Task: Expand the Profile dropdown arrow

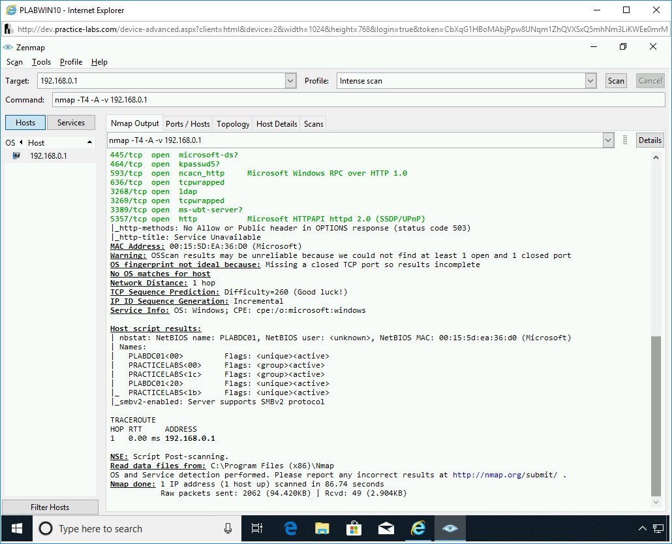Action: coord(590,81)
